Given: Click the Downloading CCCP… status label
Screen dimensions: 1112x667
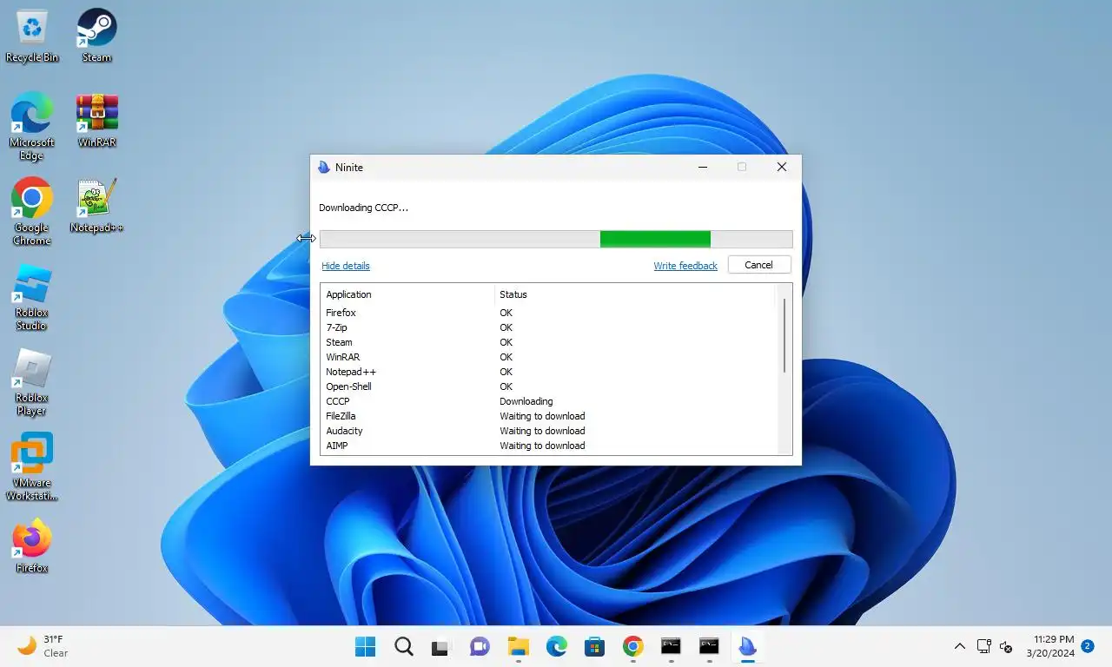Looking at the screenshot, I should coord(363,208).
